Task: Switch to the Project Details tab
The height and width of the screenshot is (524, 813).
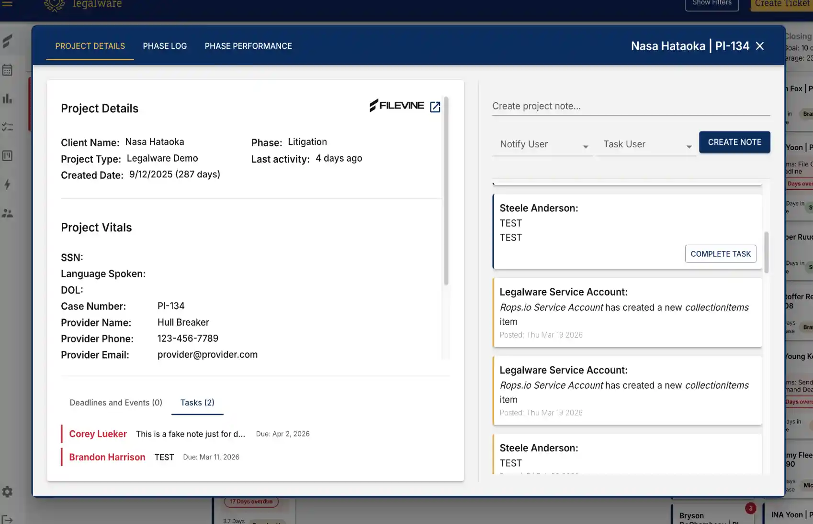Action: coord(90,46)
